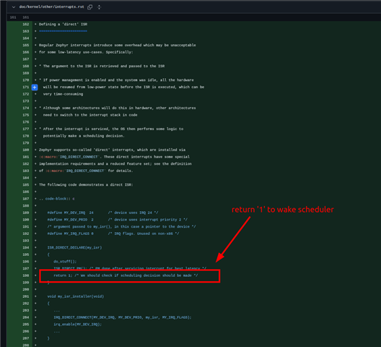381x347 pixels.
Task: Select line number 162
Action: 26,25
